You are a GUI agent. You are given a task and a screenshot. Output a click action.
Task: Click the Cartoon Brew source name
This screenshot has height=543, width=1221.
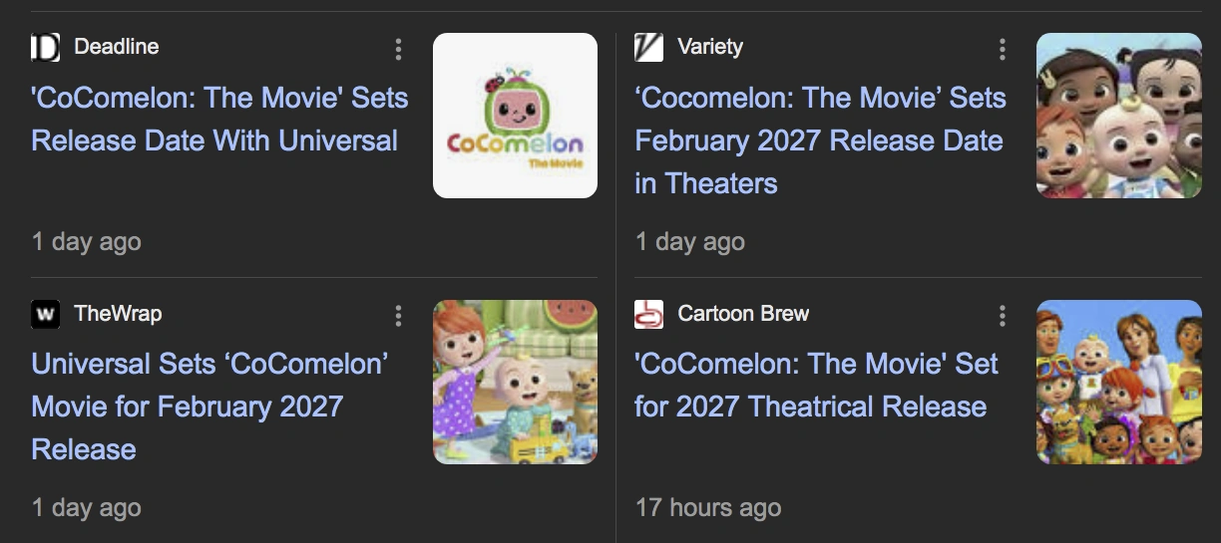pyautogui.click(x=743, y=314)
